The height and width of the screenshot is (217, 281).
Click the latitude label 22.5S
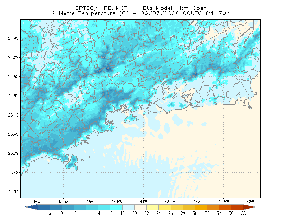(13, 77)
